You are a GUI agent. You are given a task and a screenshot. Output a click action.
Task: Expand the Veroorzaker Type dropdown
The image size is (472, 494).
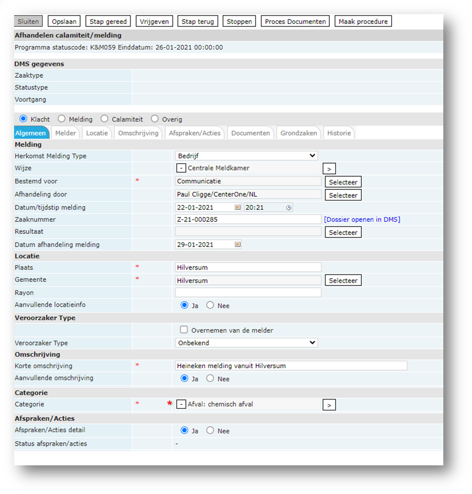coord(246,343)
